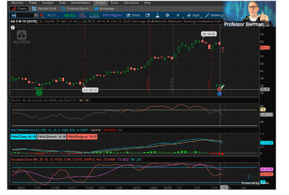Toggle the red link clipboard next to symbol

point(42,15)
